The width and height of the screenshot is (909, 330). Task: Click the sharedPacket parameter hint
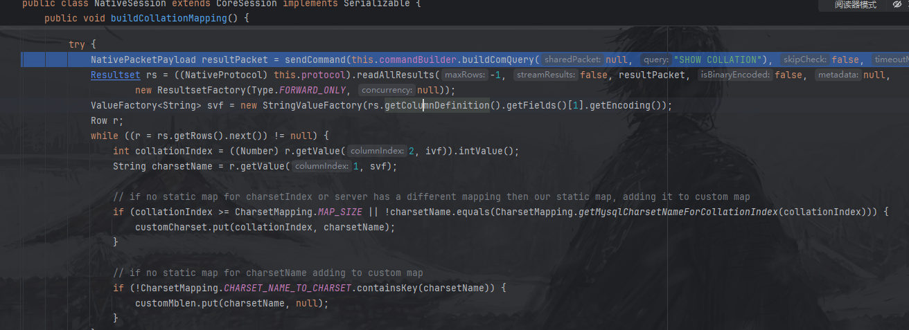pos(572,59)
